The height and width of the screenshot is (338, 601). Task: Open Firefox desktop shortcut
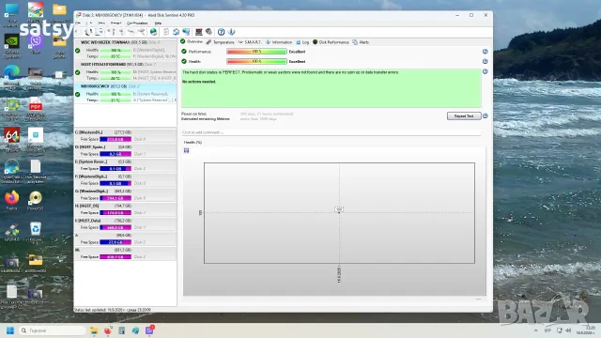[11, 200]
